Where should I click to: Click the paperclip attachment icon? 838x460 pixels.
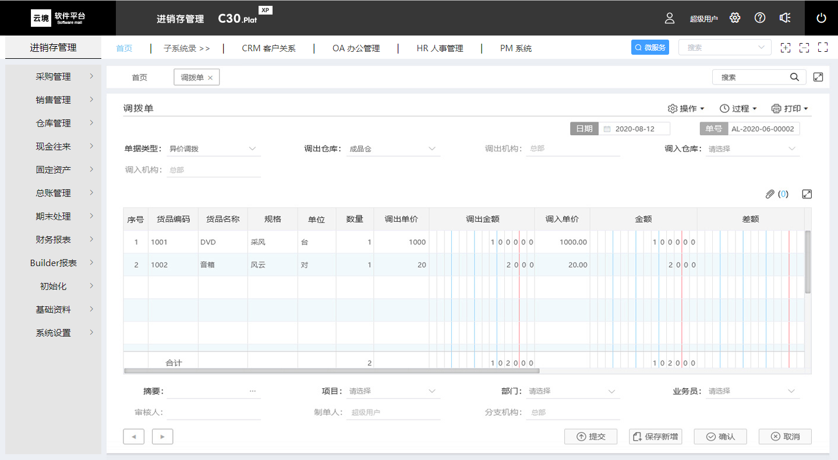pos(770,194)
